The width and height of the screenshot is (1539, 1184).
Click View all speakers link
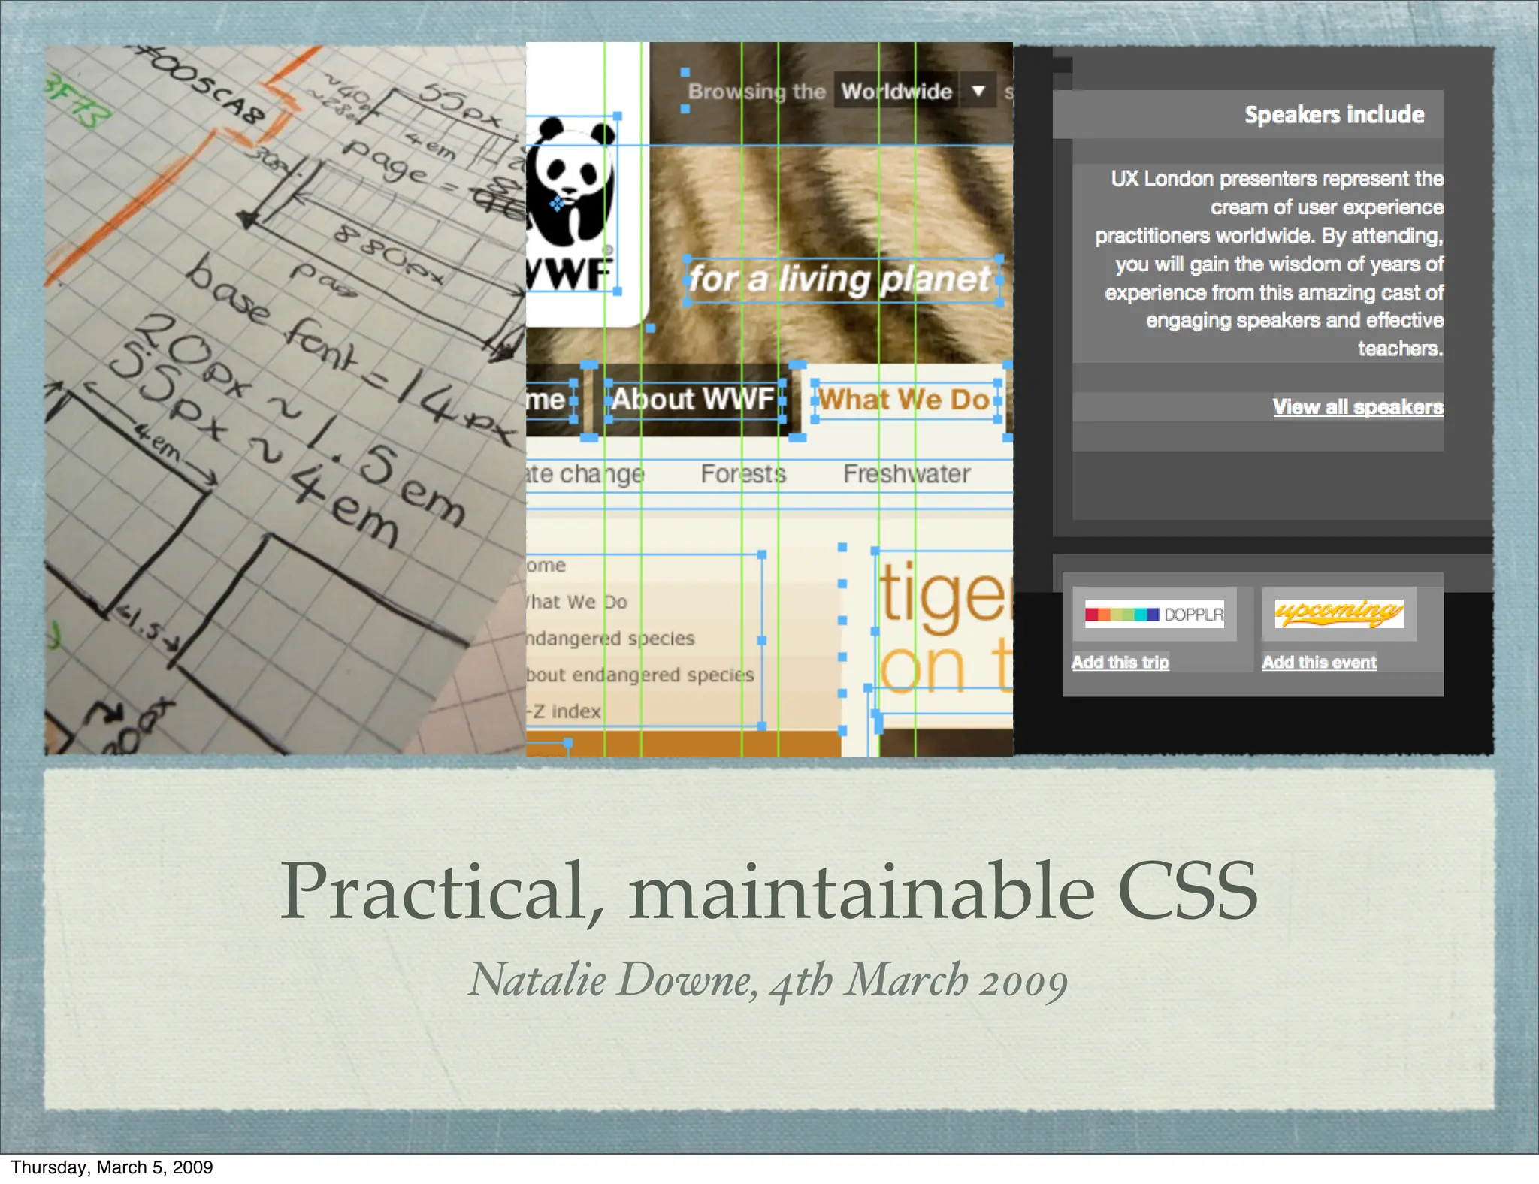pos(1357,406)
